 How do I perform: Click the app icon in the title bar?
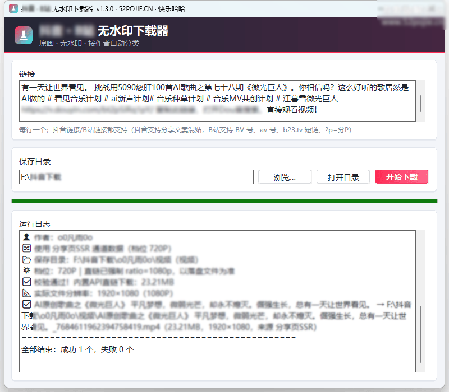(x=13, y=8)
